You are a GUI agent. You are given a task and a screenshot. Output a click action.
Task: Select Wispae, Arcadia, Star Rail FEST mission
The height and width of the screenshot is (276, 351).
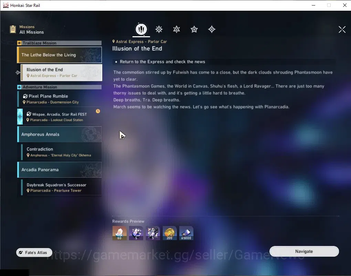59,117
